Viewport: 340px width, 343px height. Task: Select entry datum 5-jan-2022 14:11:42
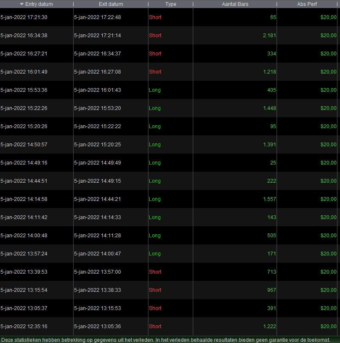(24, 217)
